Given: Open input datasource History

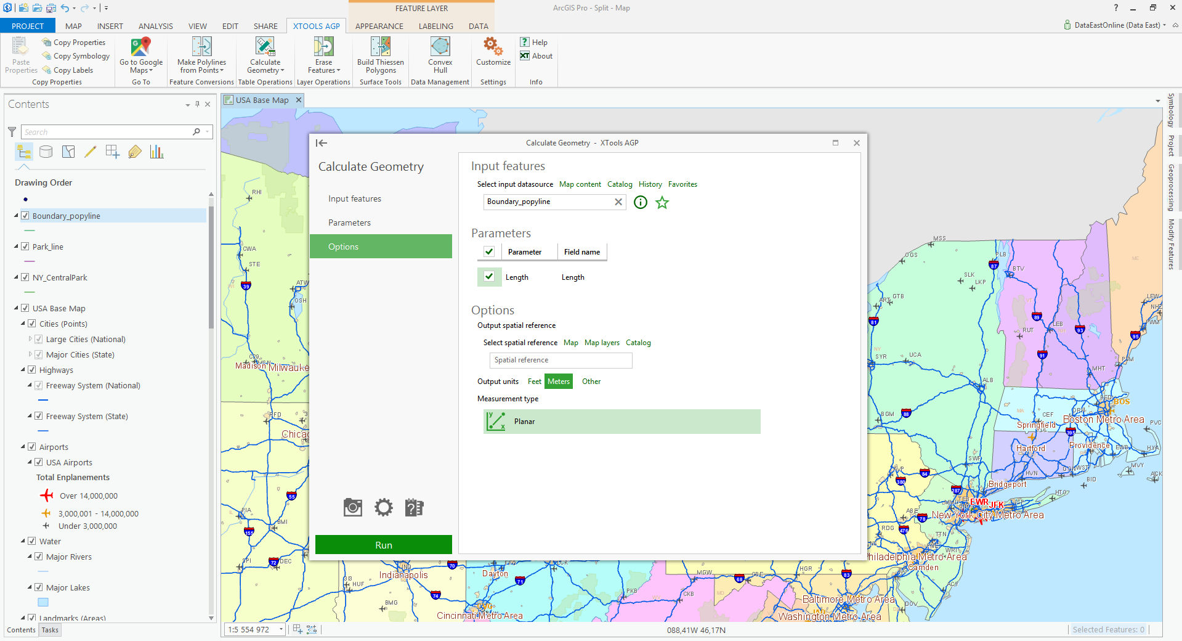Looking at the screenshot, I should point(650,184).
